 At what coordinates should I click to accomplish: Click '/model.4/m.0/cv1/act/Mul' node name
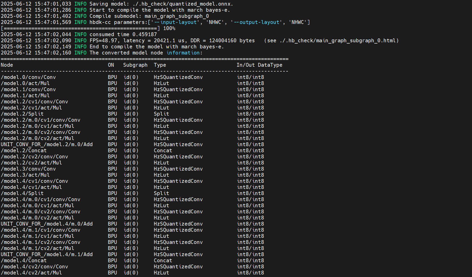click(38, 205)
